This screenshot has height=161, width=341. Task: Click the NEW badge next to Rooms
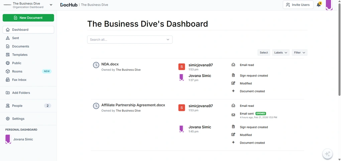(x=47, y=71)
